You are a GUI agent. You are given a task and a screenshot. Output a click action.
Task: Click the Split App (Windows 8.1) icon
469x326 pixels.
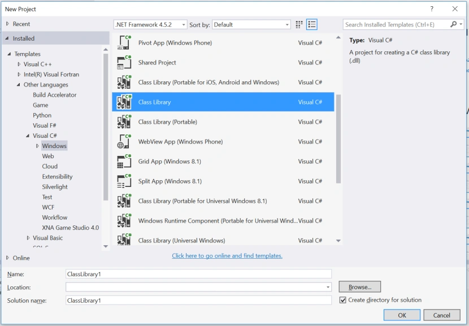[124, 181]
